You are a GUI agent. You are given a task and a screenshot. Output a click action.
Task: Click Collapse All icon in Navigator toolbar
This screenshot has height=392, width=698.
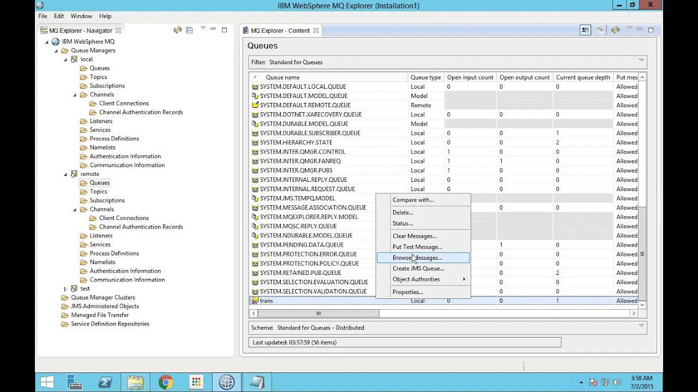189,30
